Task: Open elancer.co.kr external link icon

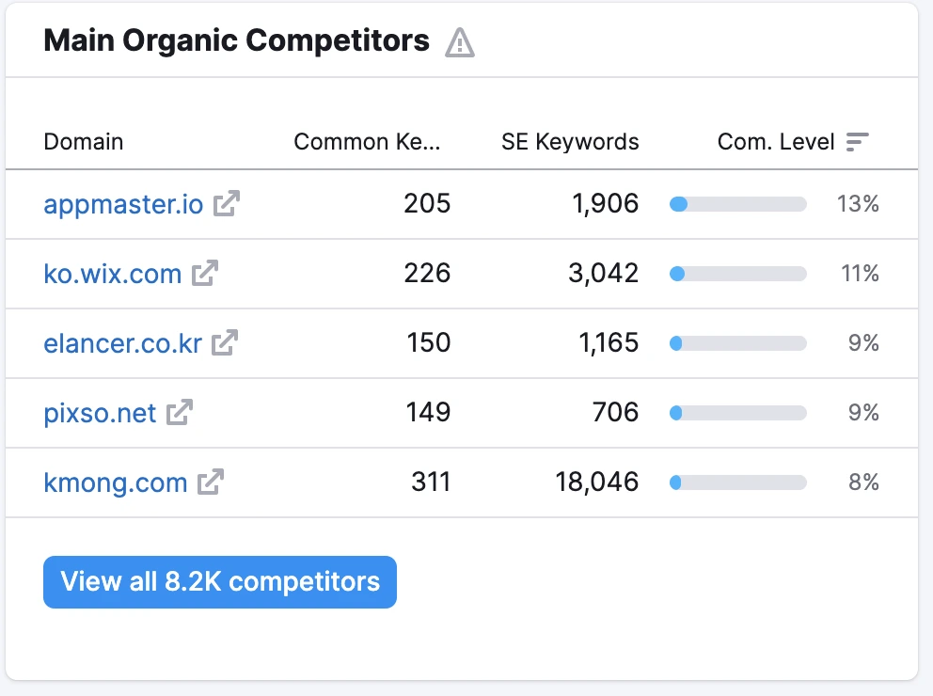Action: click(225, 342)
